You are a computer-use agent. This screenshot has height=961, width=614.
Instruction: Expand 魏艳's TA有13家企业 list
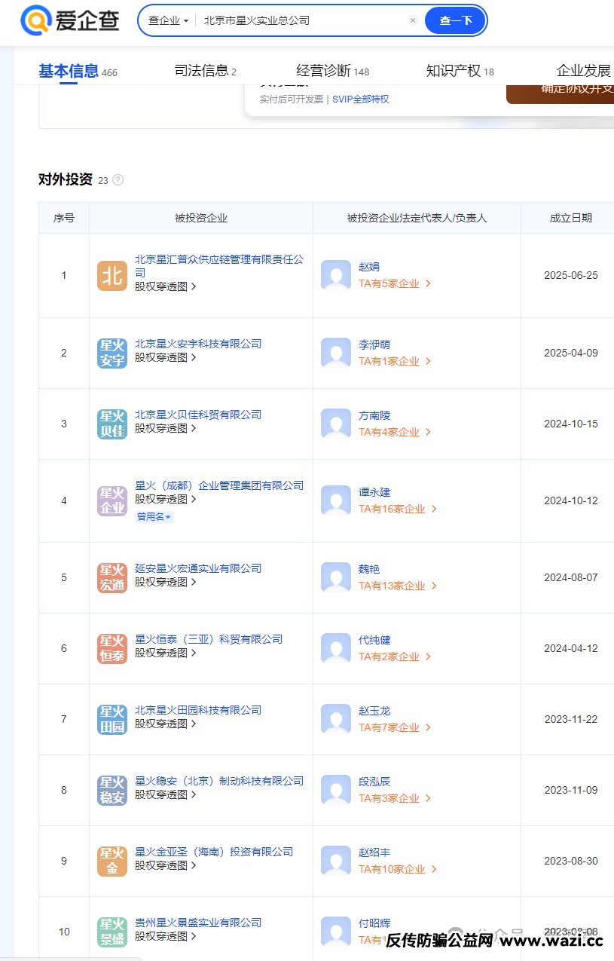[x=398, y=586]
